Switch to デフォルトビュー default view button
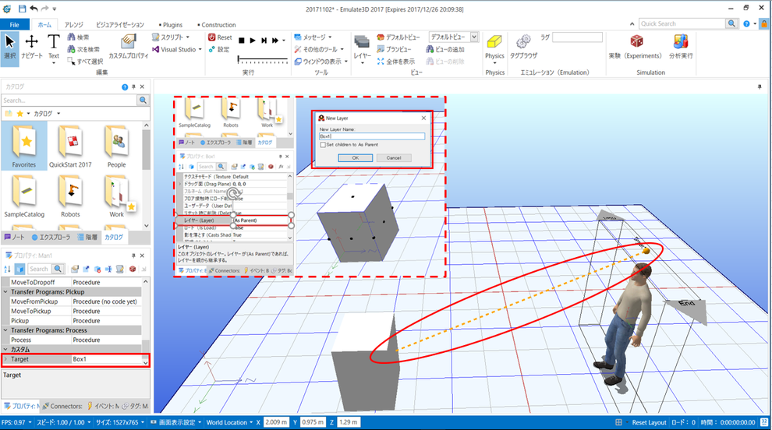 tap(398, 37)
